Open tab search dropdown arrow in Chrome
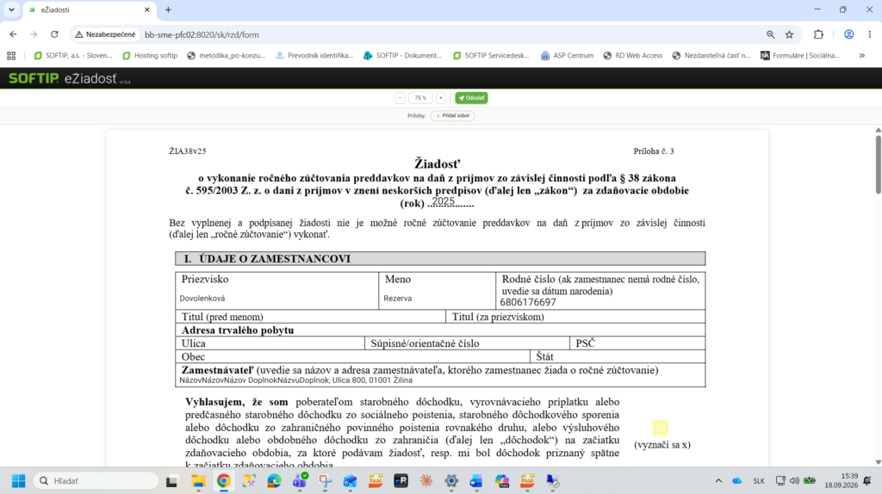Screen dimensions: 882x494 coord(11,9)
